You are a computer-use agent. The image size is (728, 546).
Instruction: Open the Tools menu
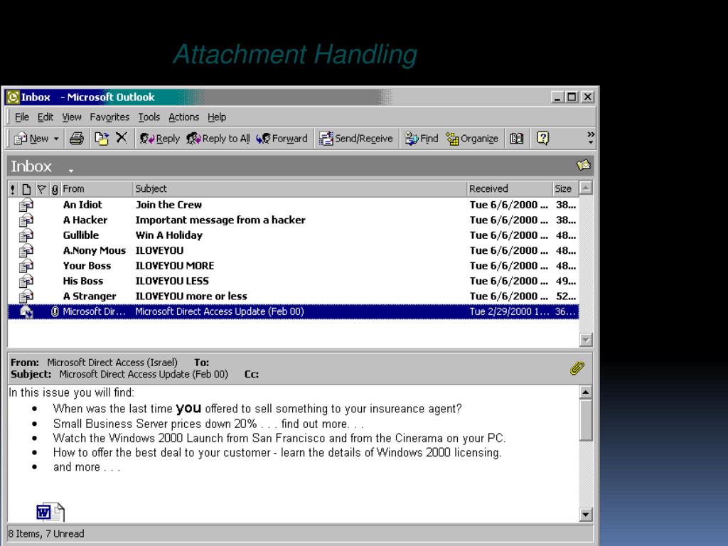point(149,117)
